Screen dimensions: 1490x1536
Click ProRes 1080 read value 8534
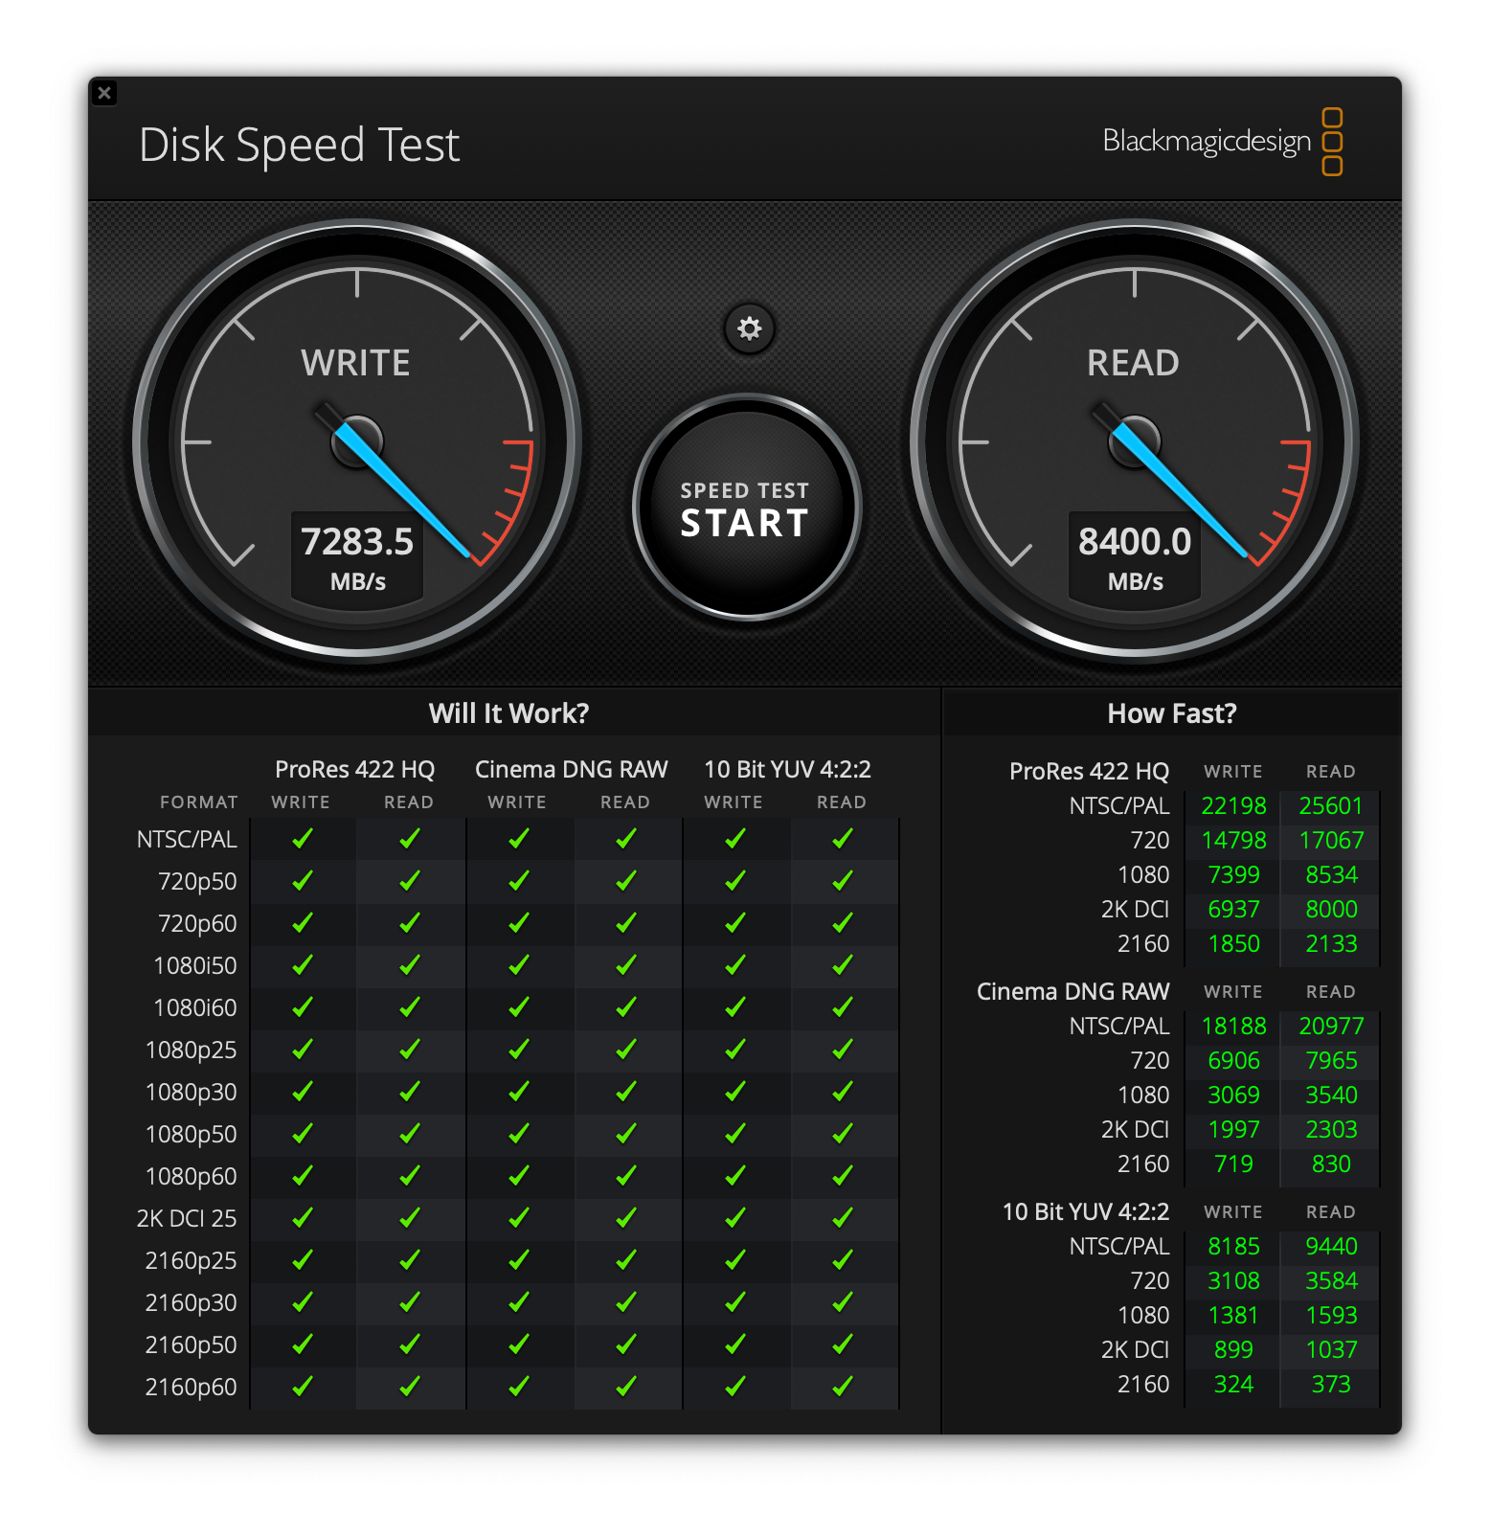[1331, 875]
